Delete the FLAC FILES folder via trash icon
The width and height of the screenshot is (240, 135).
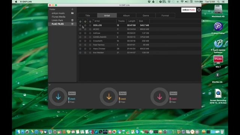pyautogui.click(x=72, y=24)
